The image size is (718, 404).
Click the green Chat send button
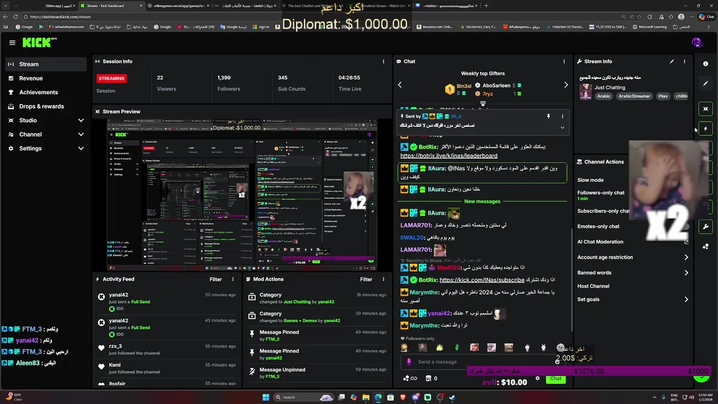(555, 378)
